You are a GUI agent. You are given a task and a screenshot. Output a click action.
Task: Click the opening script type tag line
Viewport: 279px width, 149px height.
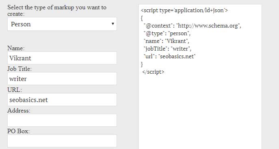pos(184,10)
